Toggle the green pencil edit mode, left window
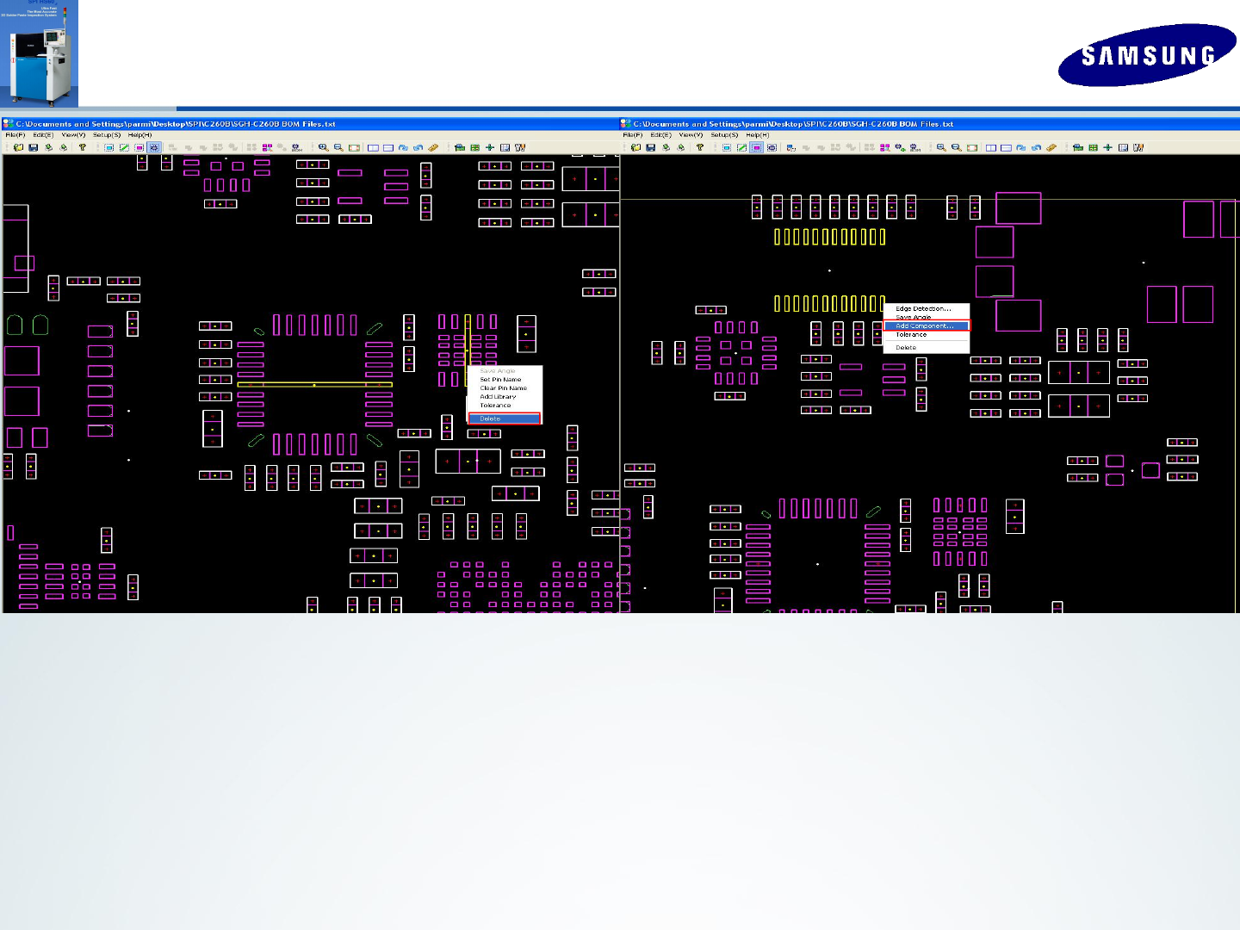Image resolution: width=1240 pixels, height=930 pixels. coord(124,147)
